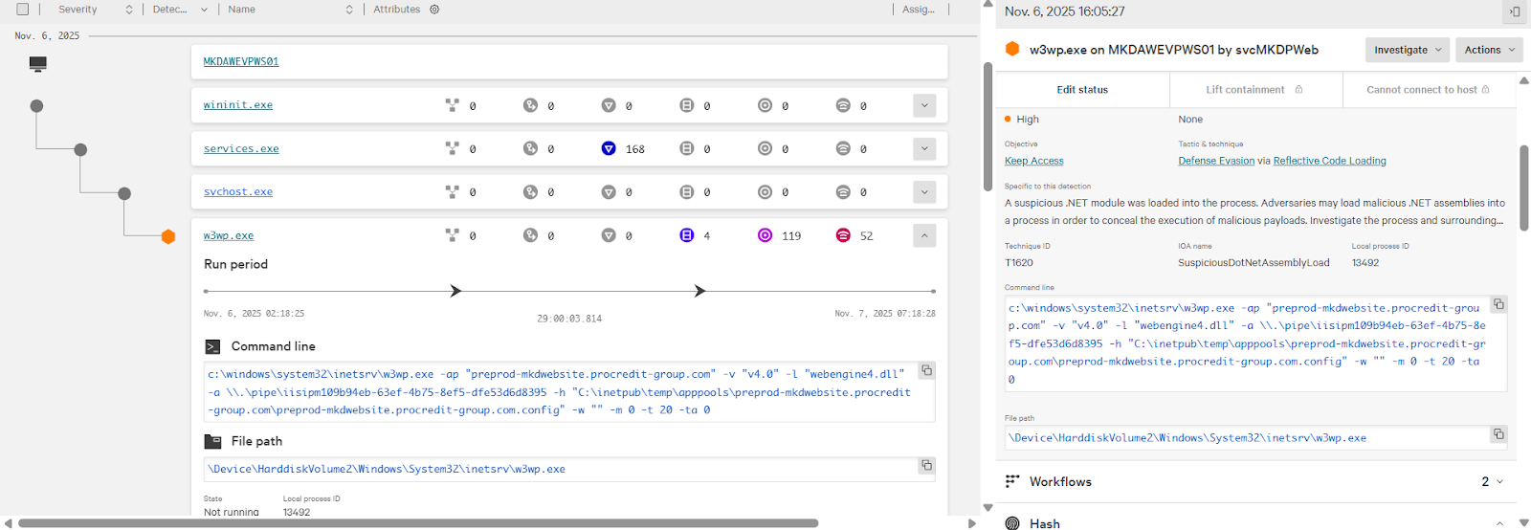Copy the file path in right detail panel
Viewport: 1531px width, 530px height.
coord(1498,434)
